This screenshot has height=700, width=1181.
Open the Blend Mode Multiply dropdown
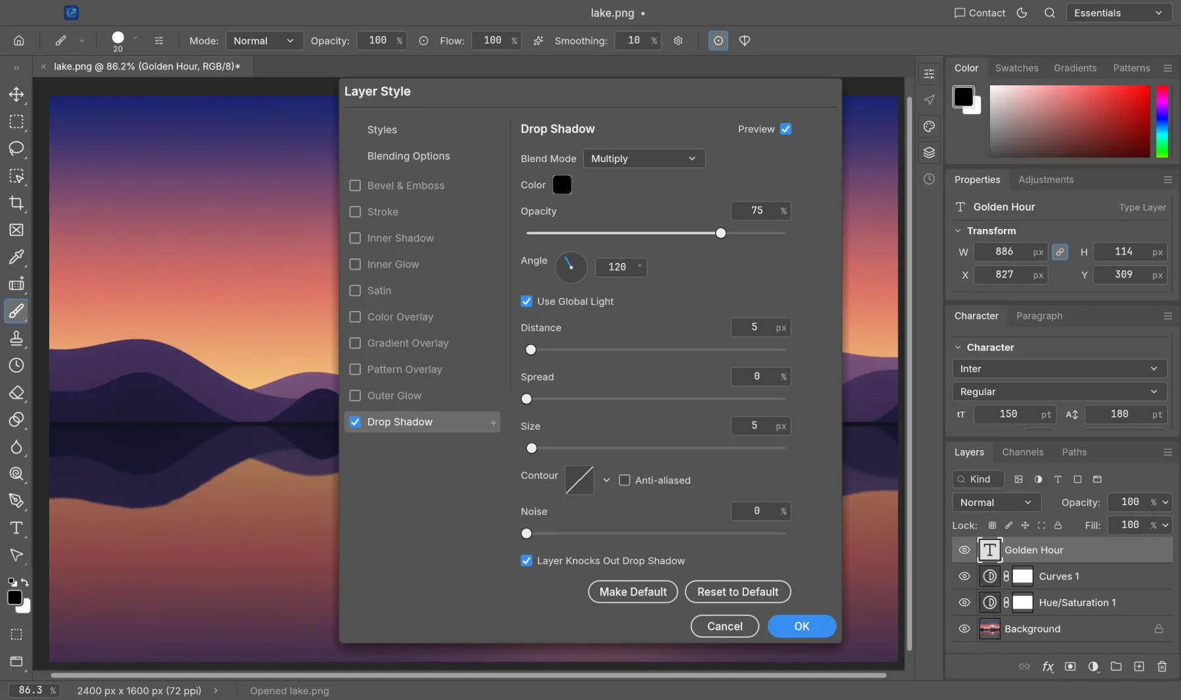pos(644,159)
